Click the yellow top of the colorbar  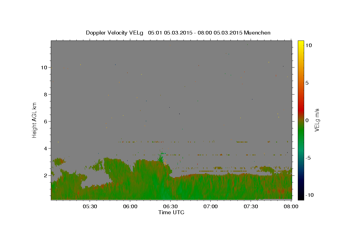301,43
